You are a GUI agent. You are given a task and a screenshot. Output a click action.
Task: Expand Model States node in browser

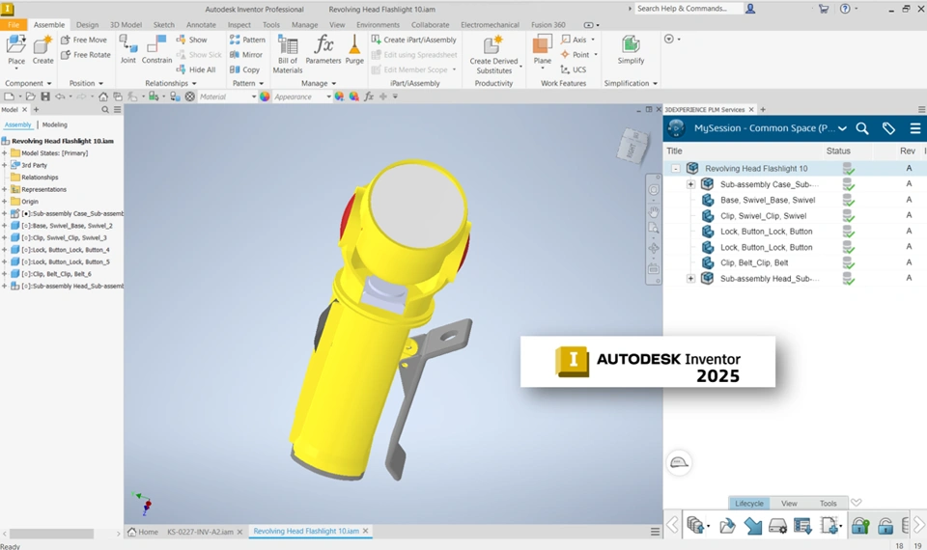[5, 153]
